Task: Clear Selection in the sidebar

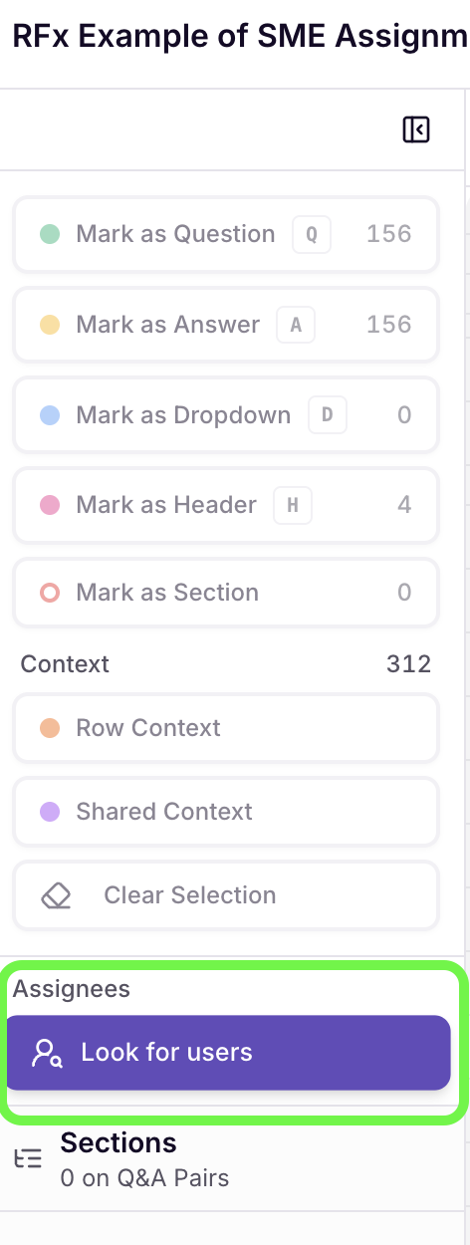Action: click(x=226, y=895)
